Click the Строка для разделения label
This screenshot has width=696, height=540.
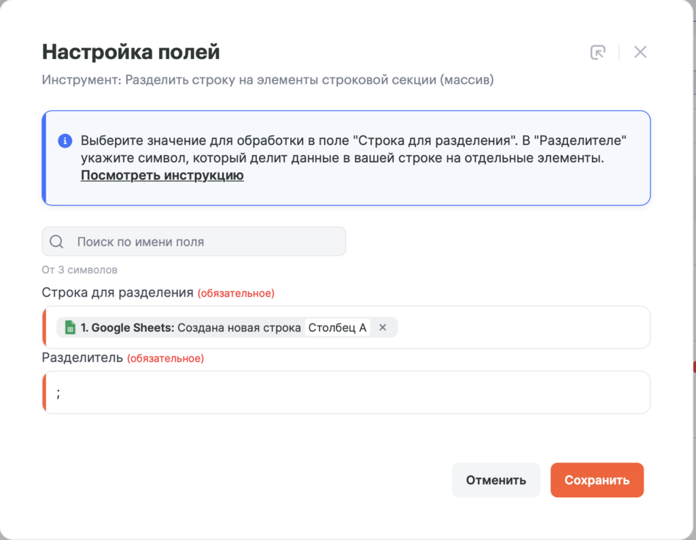pyautogui.click(x=118, y=292)
